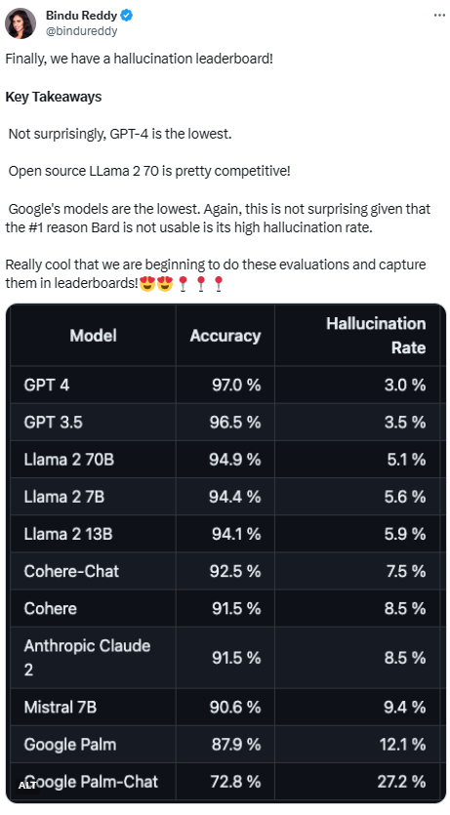Select the GPT 4 table row
Viewport: 450px width, 815px height.
tap(225, 385)
